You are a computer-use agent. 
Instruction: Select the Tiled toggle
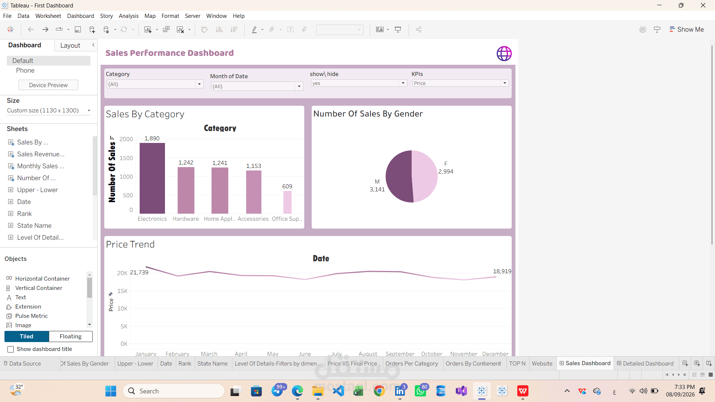tap(26, 336)
